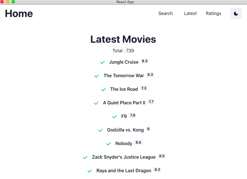Select Raya and the Last Dragon title

click(x=124, y=171)
